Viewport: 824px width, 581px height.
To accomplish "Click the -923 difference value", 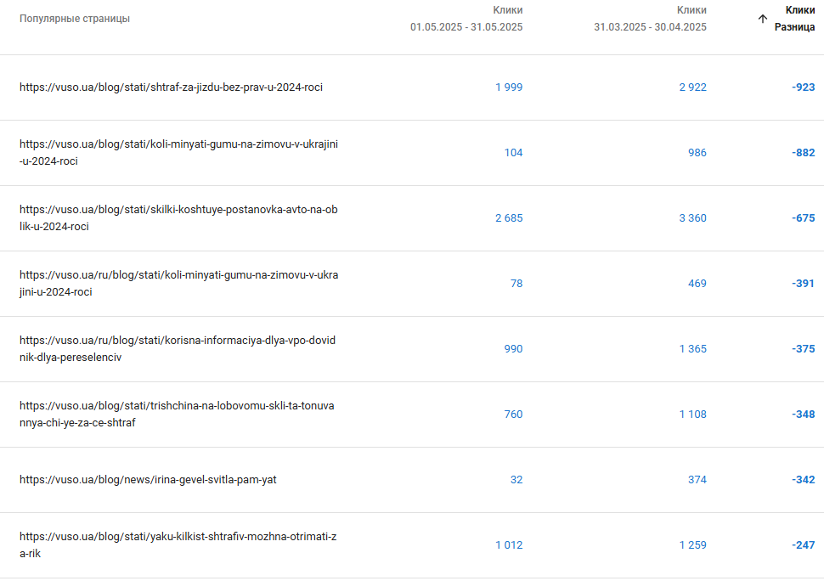I will point(803,87).
